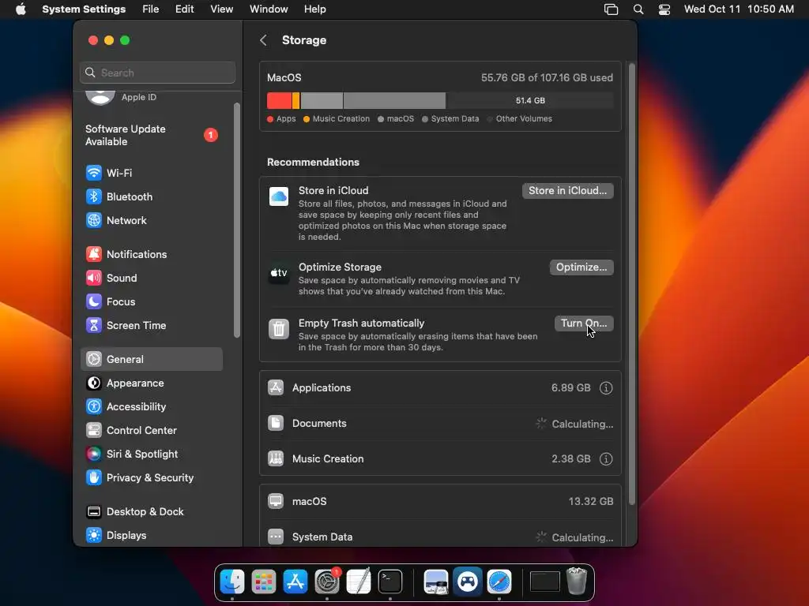Open TextEdit from the Dock

[x=359, y=582]
